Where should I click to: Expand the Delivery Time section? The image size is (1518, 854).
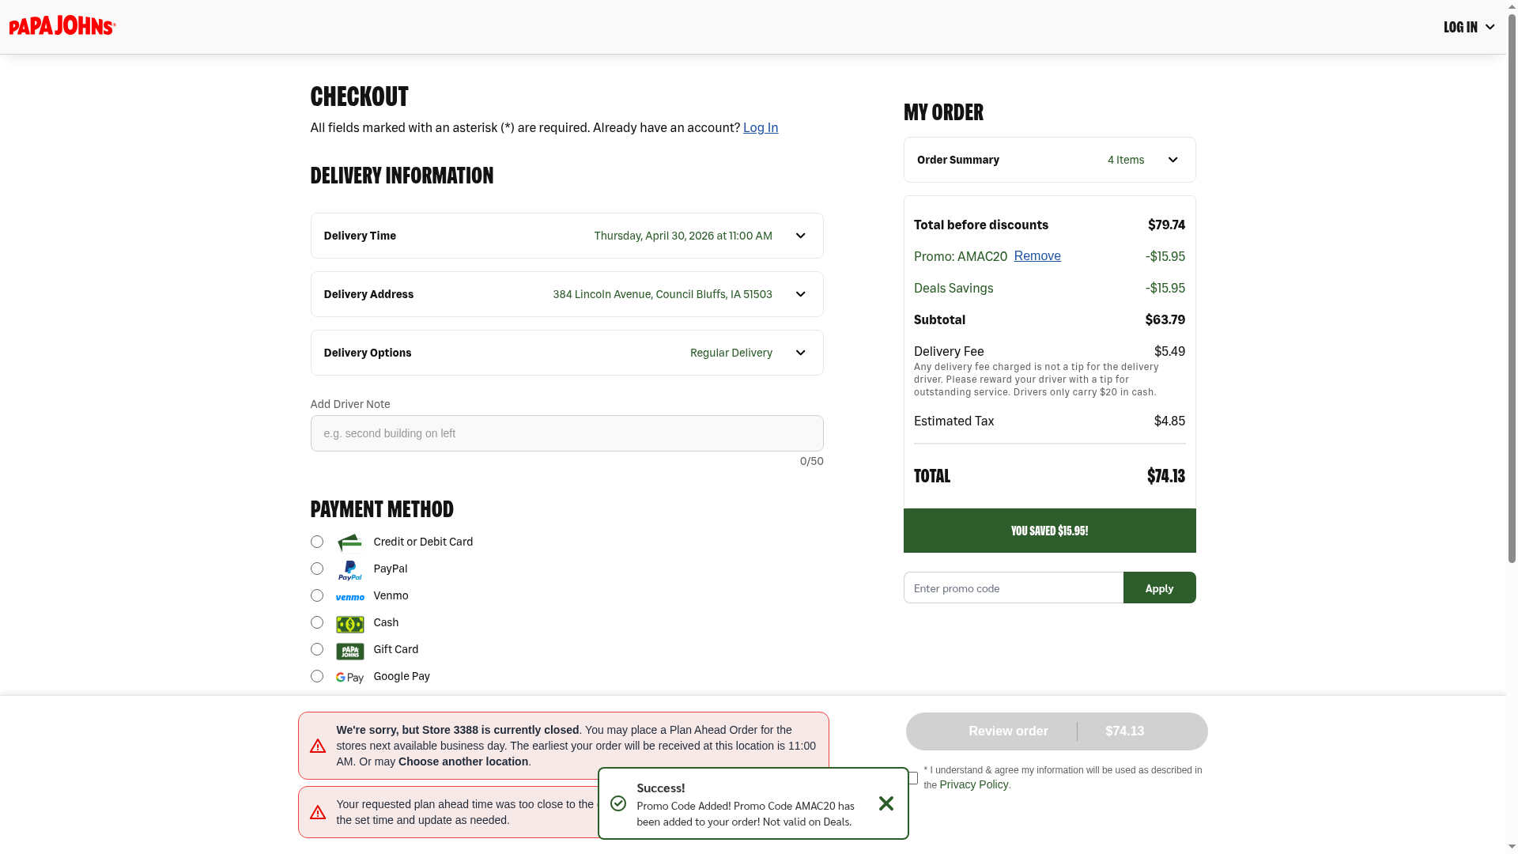point(567,236)
